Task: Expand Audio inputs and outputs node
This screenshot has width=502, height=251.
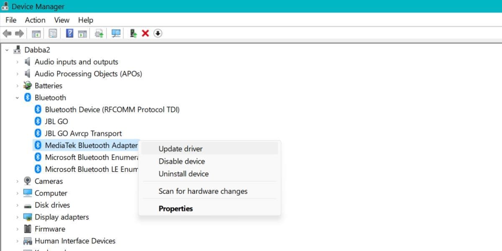Action: pyautogui.click(x=17, y=62)
